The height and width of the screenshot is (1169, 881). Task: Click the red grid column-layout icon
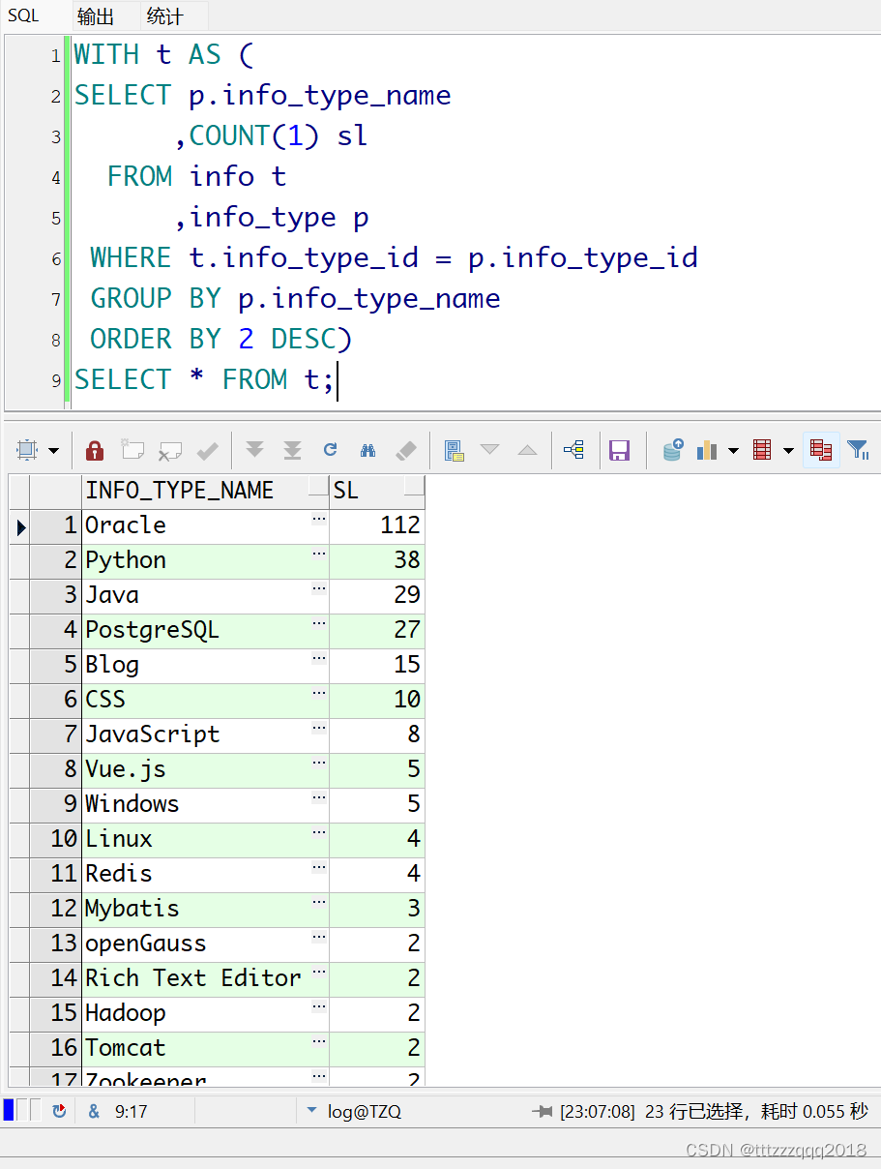762,450
